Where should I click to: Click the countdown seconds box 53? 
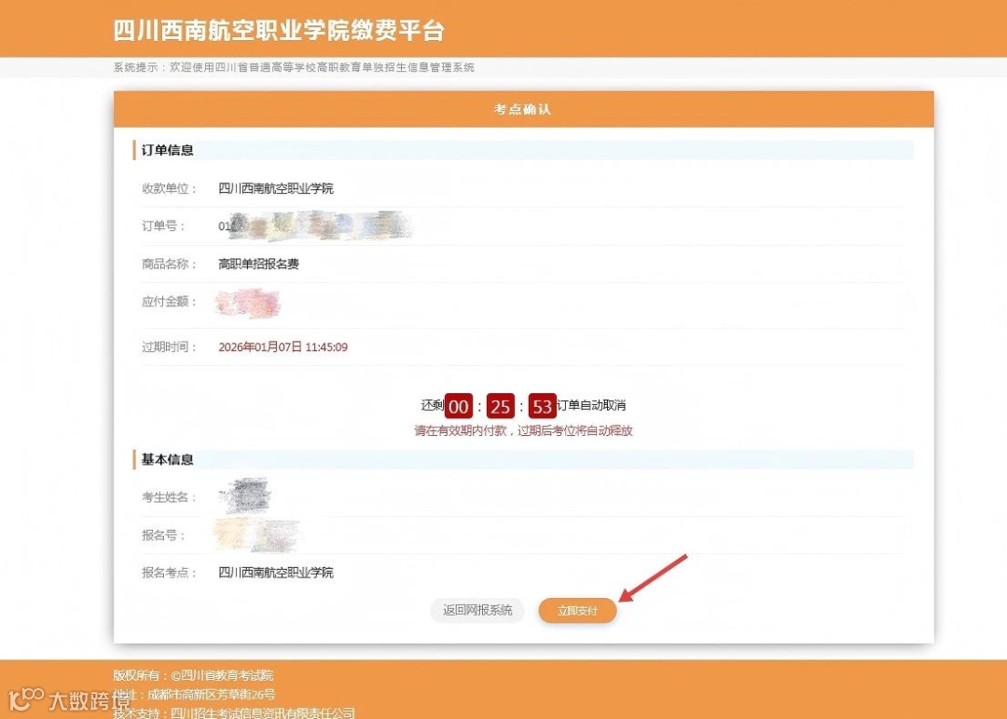pos(542,406)
